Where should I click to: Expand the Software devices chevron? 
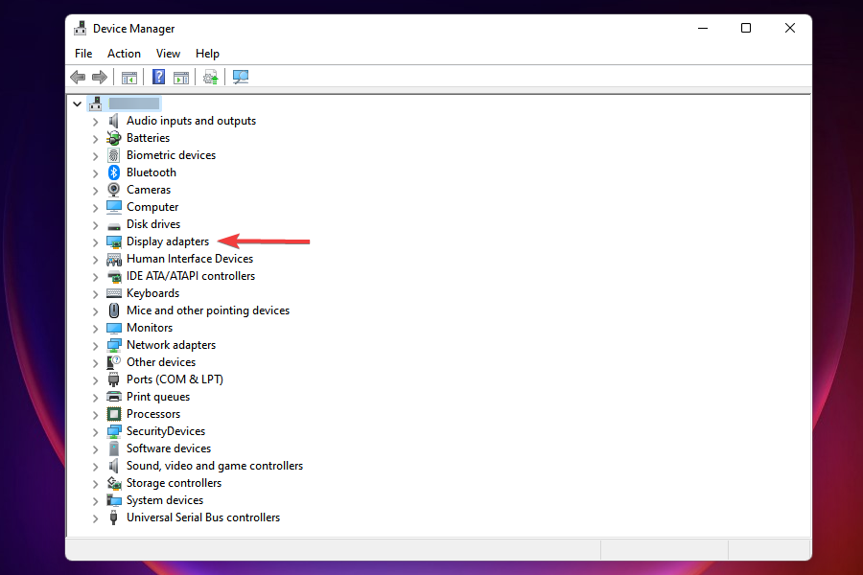pyautogui.click(x=95, y=449)
